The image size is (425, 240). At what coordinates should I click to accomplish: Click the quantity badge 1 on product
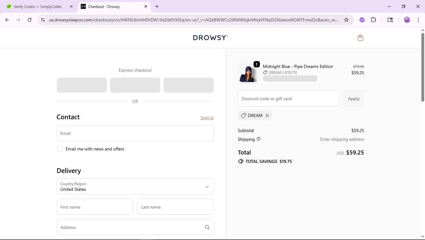pos(256,64)
